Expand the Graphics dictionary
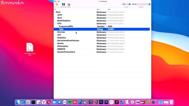189x106 pixels. pos(56,38)
